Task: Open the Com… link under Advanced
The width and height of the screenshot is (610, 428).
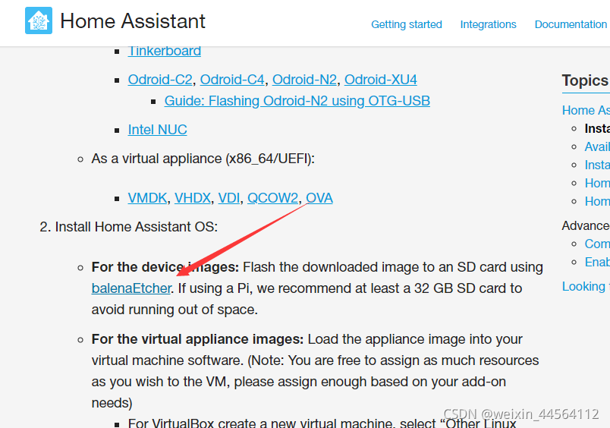Action: [597, 244]
